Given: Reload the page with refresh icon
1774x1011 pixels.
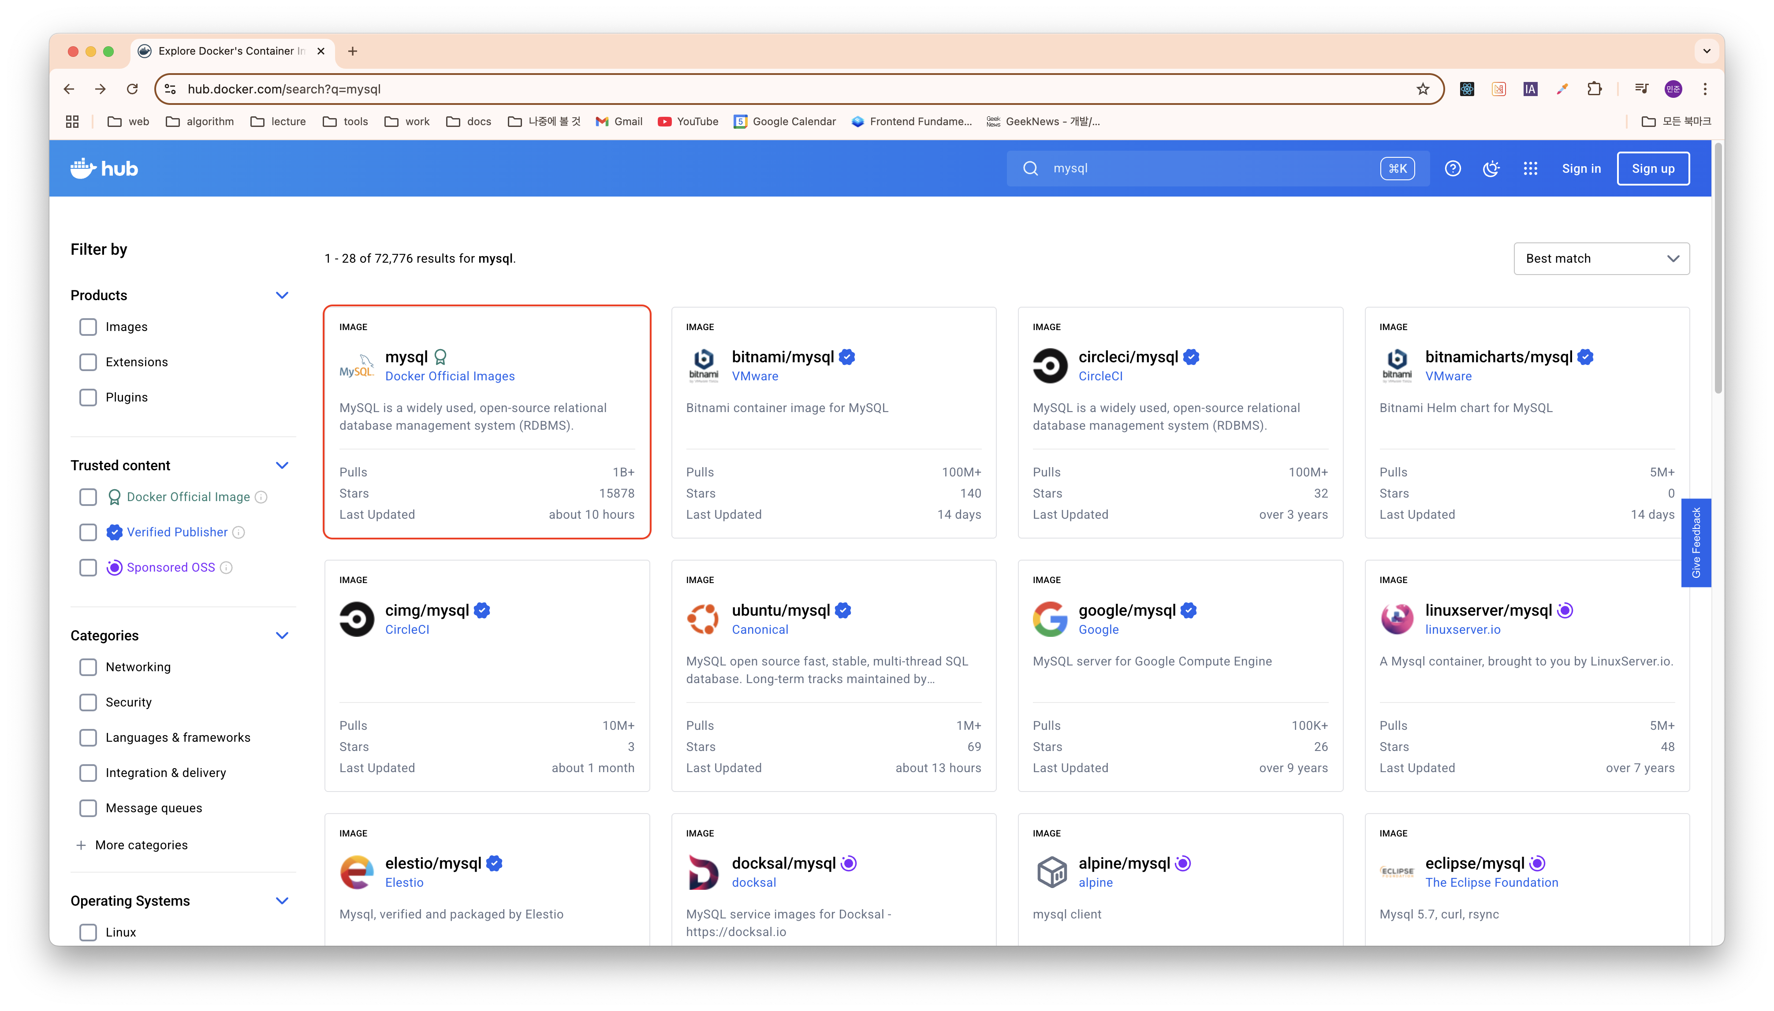Looking at the screenshot, I should 132,89.
